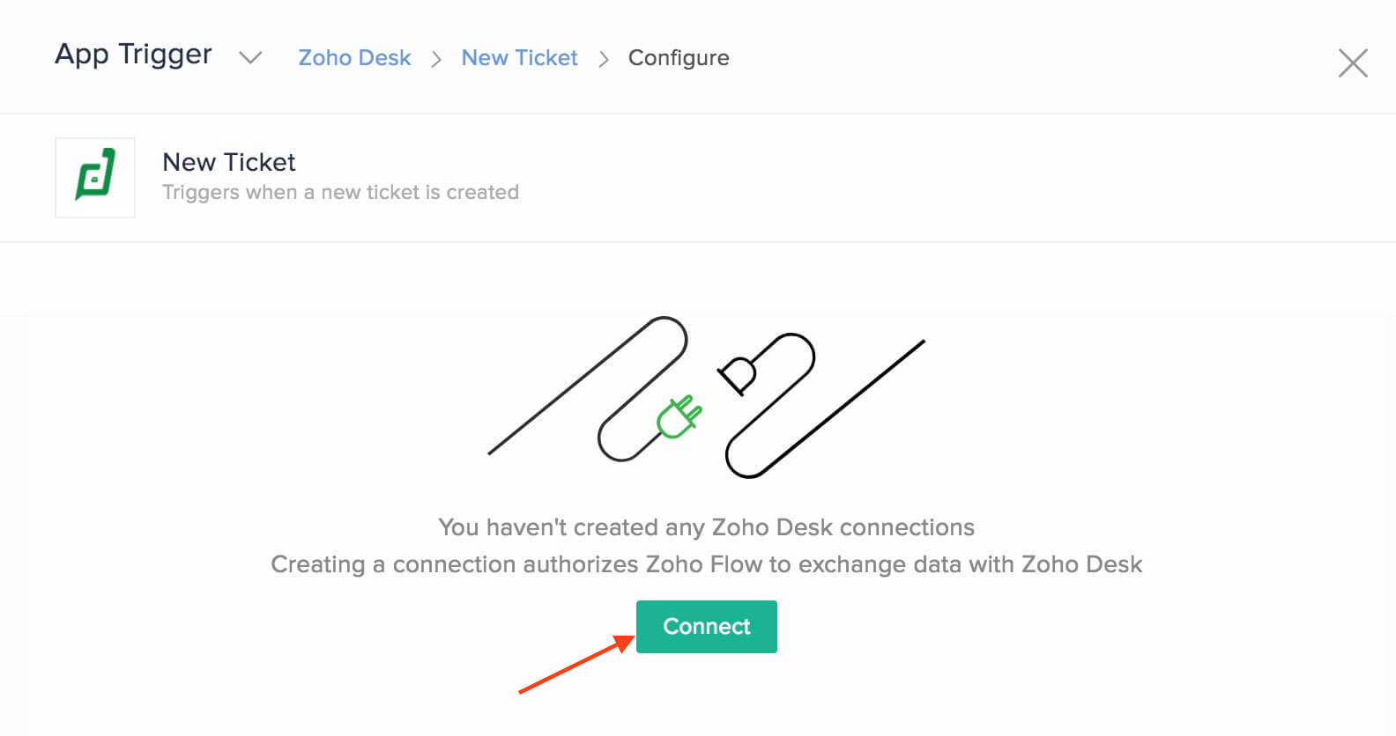Dismiss the panel with the X button
This screenshot has height=736, width=1396.
(1353, 63)
